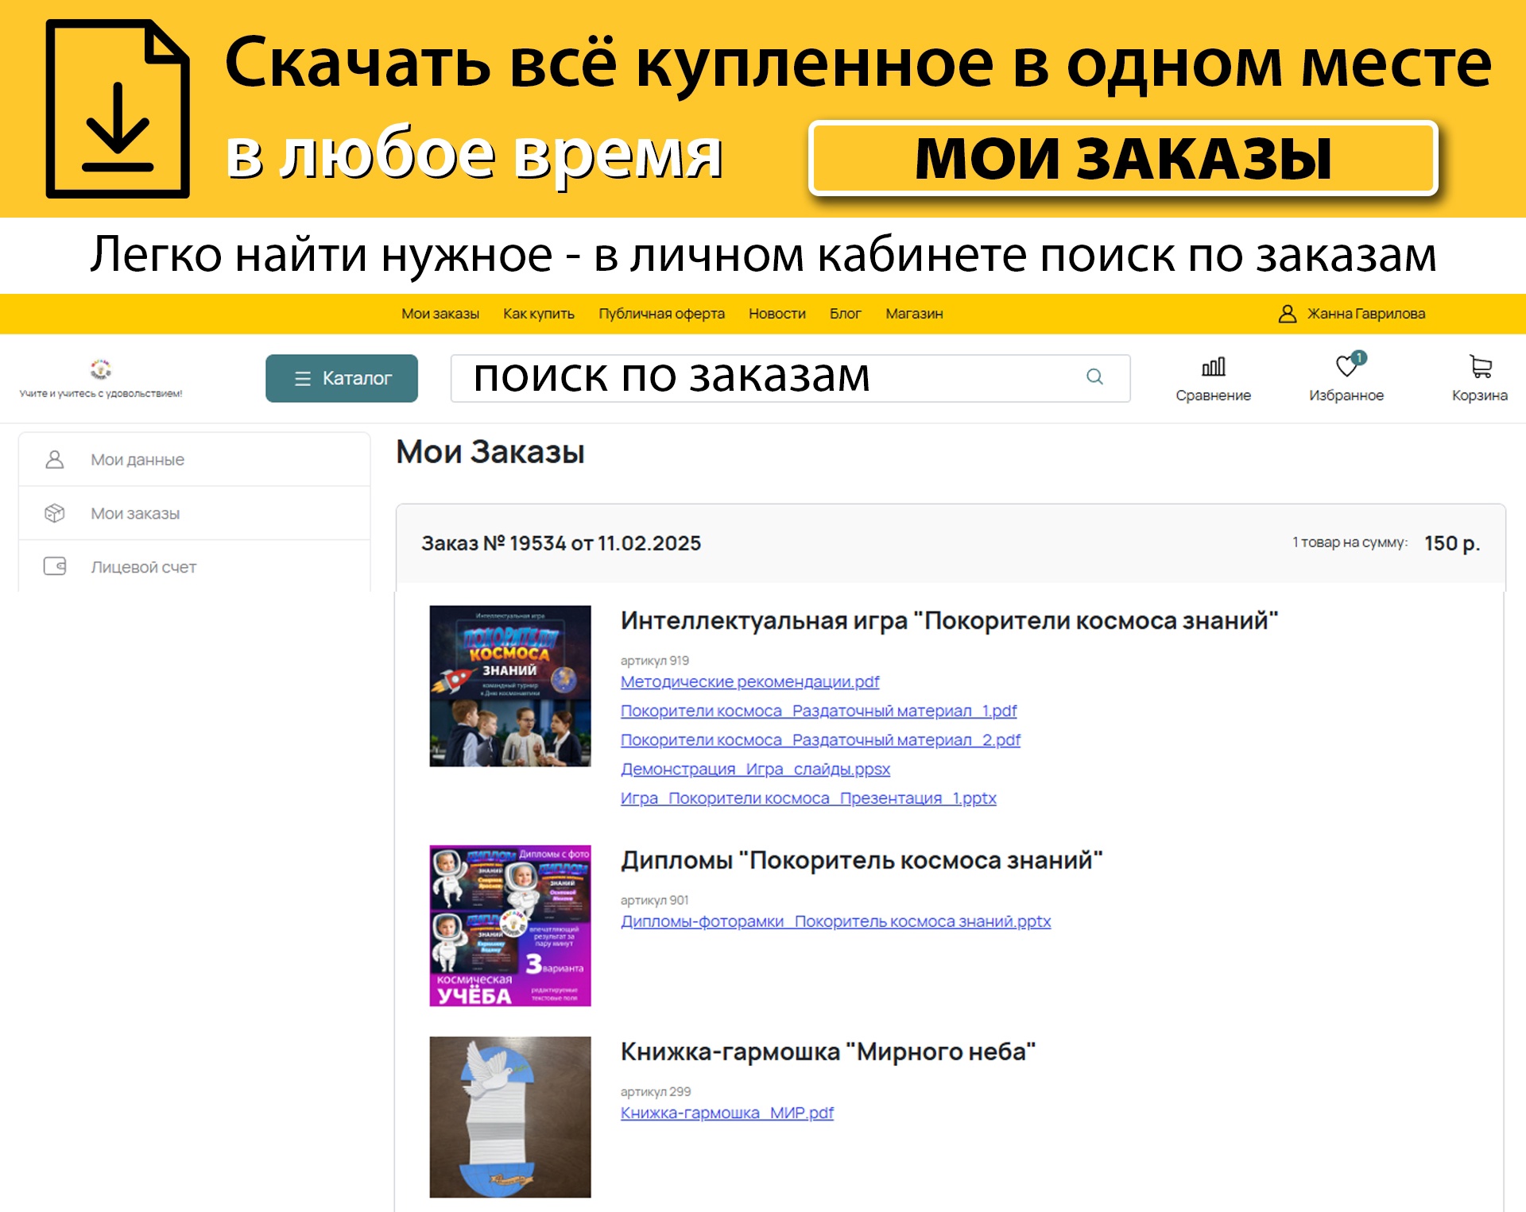Screen dimensions: 1526x1212
Task: Open the Сравнение comparison icon
Action: click(1213, 367)
